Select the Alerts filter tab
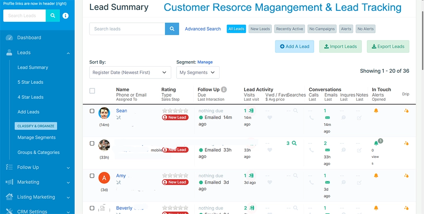 pos(346,29)
